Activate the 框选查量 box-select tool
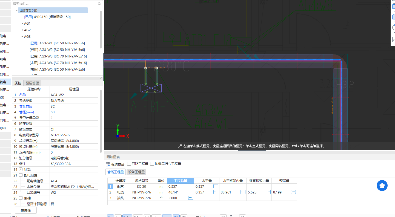This screenshot has height=217, width=395. (115, 164)
